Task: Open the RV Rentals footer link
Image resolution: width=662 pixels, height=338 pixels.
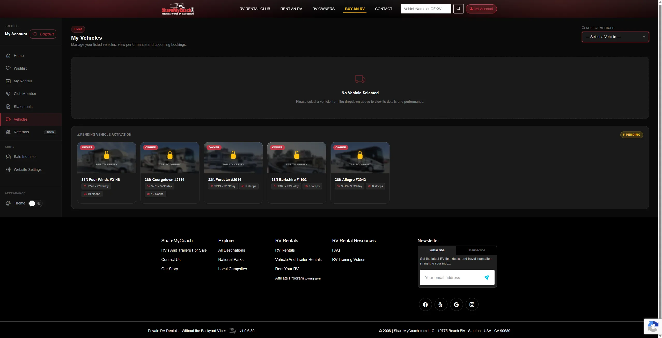Action: 285,250
